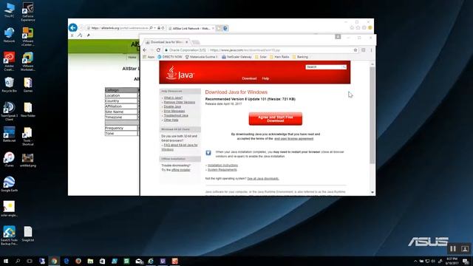Image resolution: width=473 pixels, height=266 pixels.
Task: Open the 'Disable Java' link
Action: [x=172, y=106]
